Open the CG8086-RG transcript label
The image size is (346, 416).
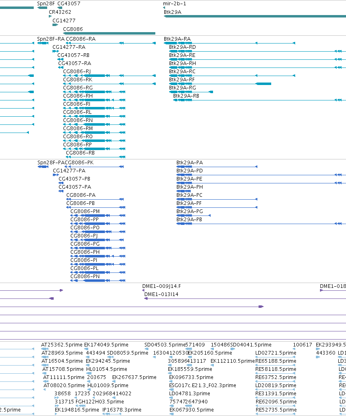(78, 87)
